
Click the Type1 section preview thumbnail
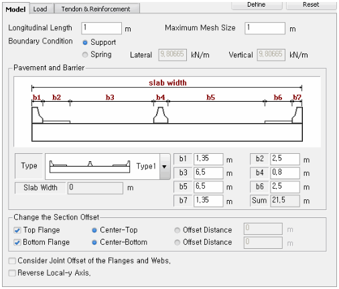click(90, 167)
